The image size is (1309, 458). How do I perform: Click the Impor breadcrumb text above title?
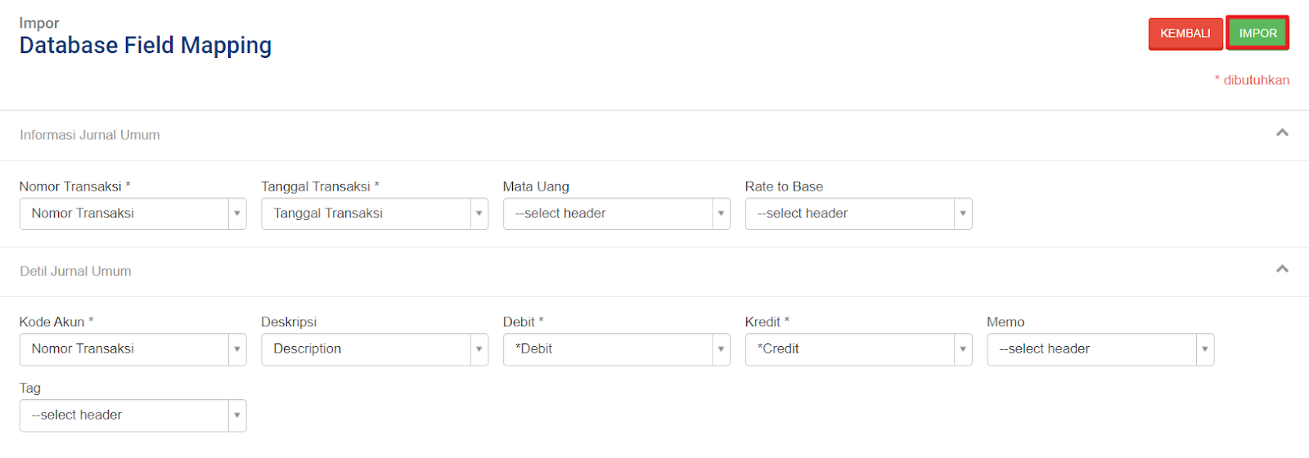point(39,23)
